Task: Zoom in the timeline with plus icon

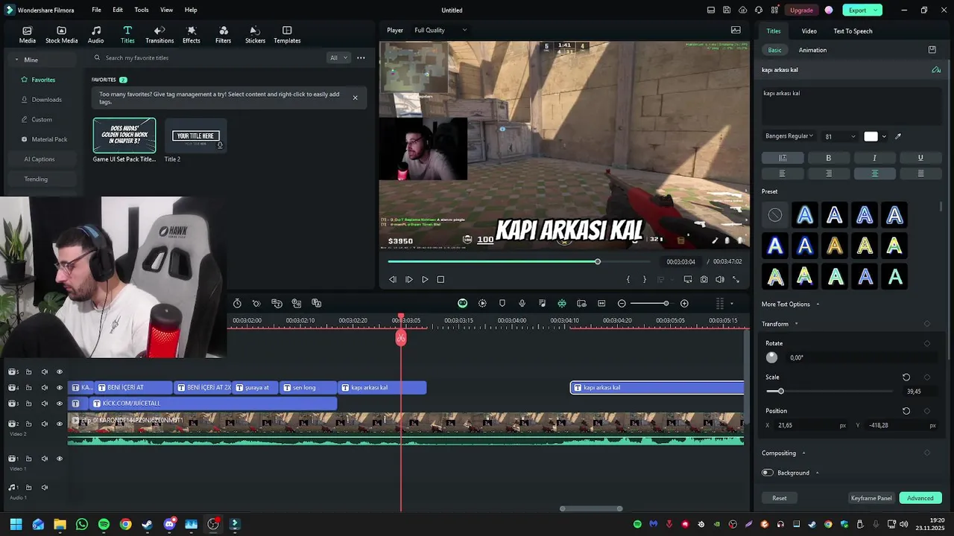Action: [x=684, y=303]
